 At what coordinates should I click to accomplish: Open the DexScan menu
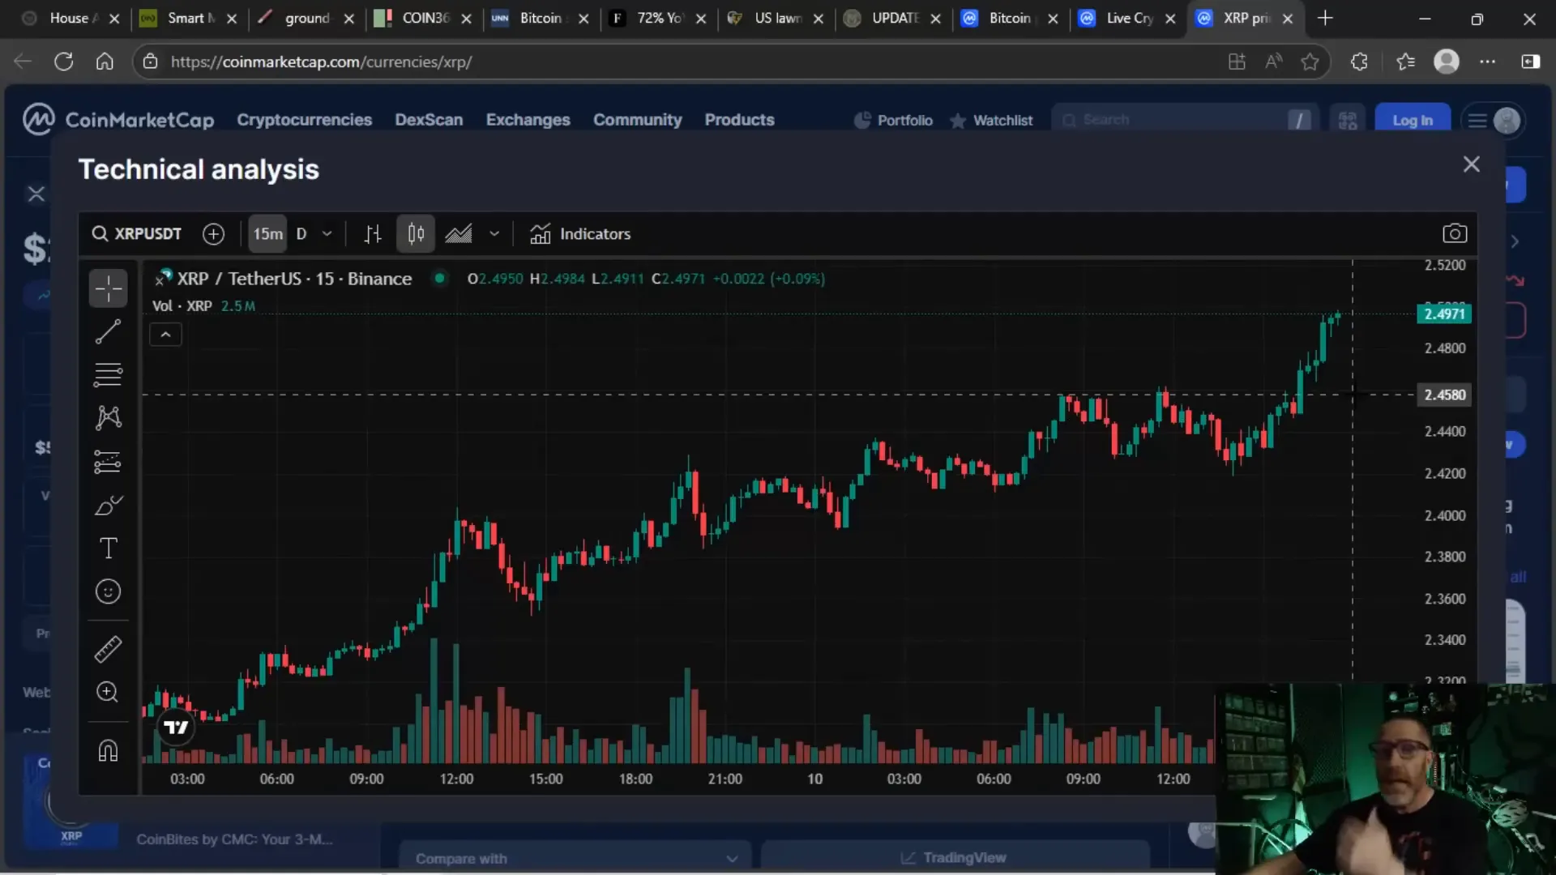[x=429, y=120]
